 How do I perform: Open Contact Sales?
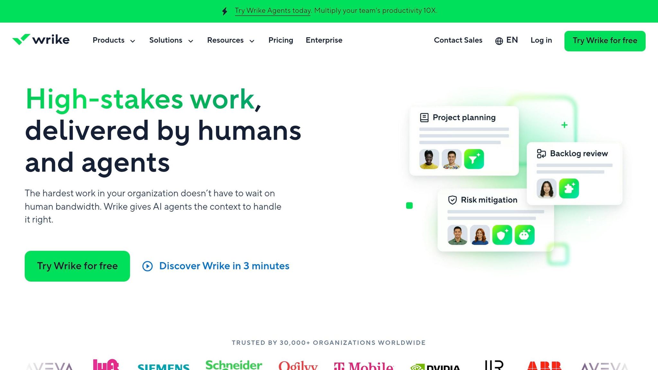click(458, 40)
